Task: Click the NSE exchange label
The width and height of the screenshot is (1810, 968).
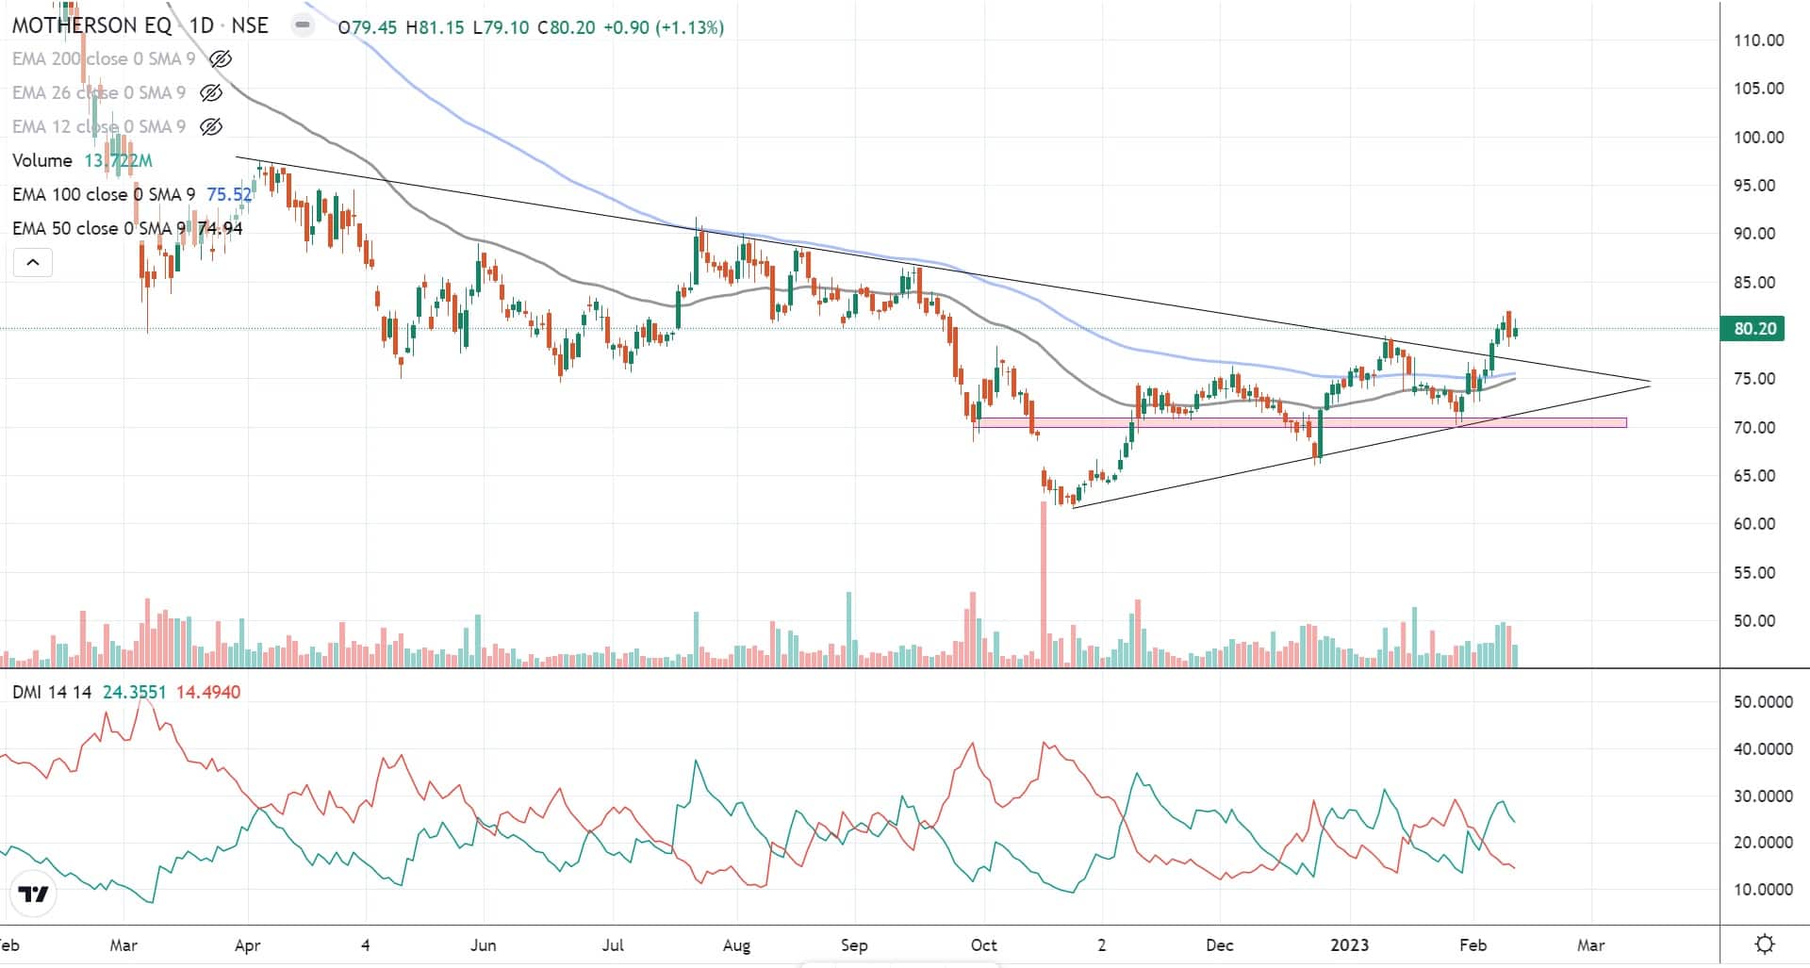Action: (250, 25)
